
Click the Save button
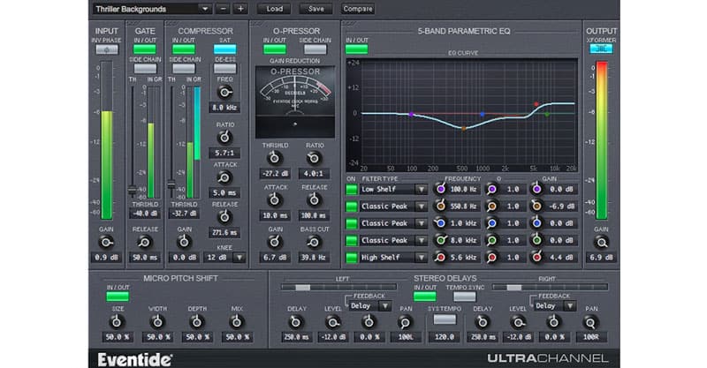[315, 9]
